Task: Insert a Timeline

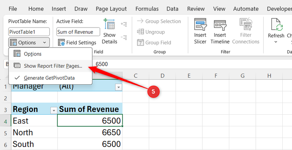Action: point(220,31)
